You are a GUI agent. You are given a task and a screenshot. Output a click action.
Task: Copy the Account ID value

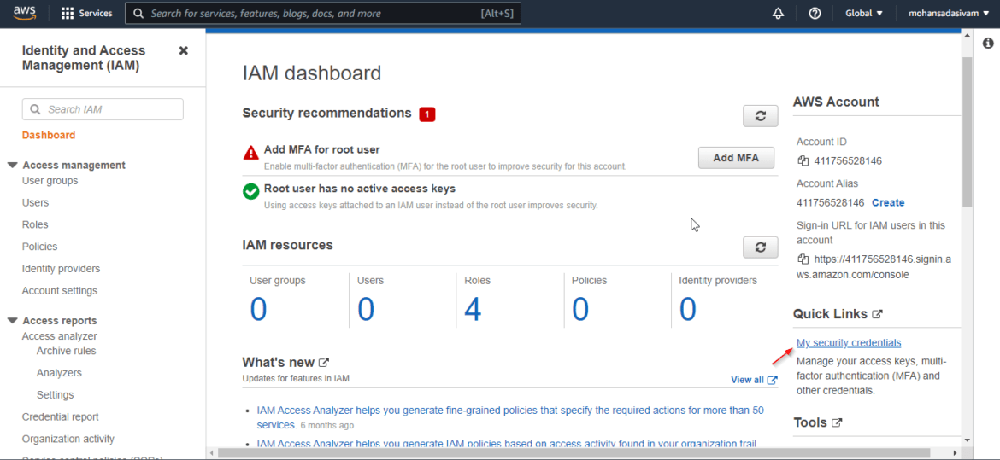click(x=803, y=160)
